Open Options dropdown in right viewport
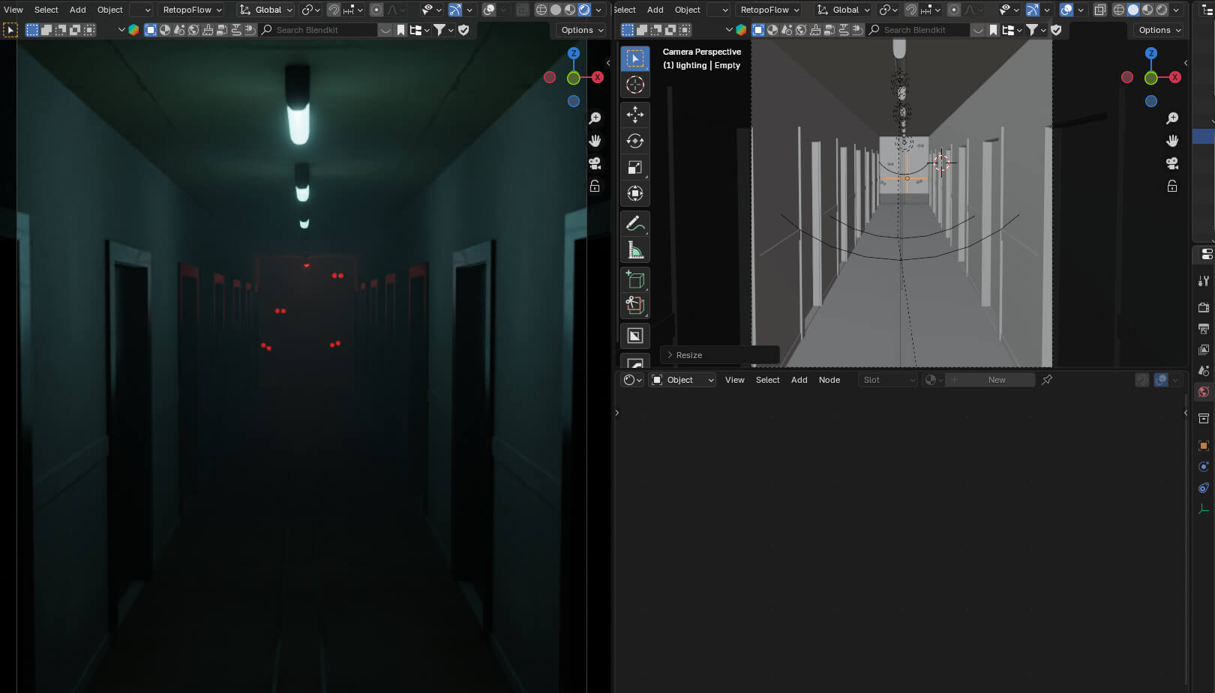The height and width of the screenshot is (693, 1215). [1159, 30]
